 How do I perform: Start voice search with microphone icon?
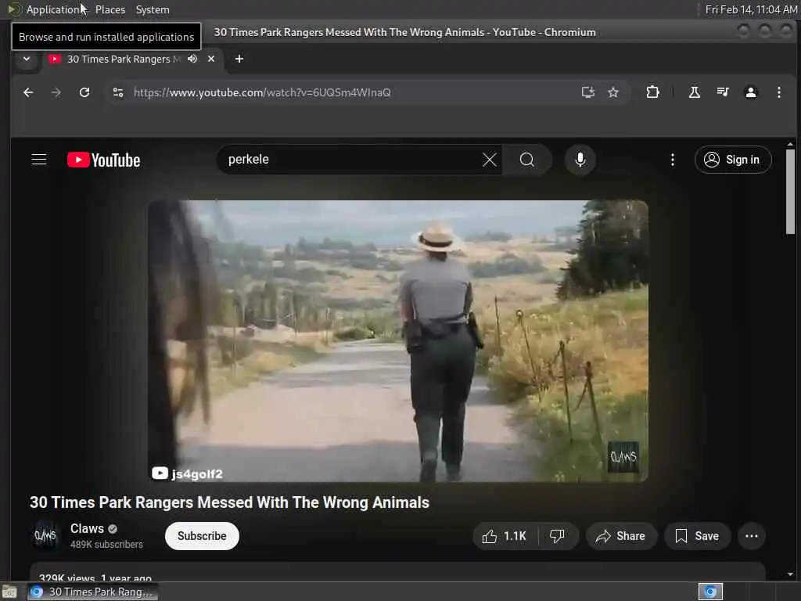(580, 160)
